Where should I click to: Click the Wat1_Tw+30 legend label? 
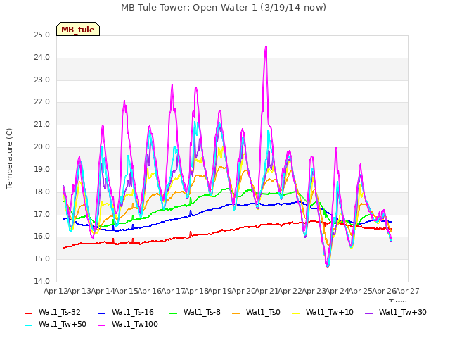click(402, 313)
